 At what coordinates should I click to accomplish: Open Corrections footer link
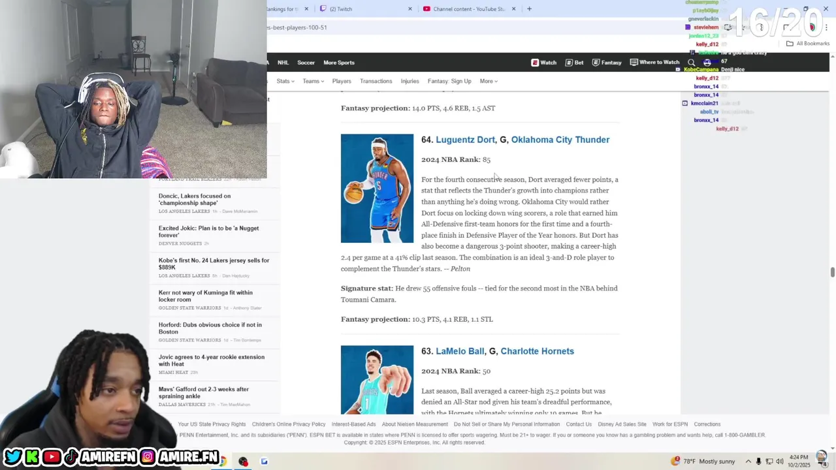click(x=707, y=424)
